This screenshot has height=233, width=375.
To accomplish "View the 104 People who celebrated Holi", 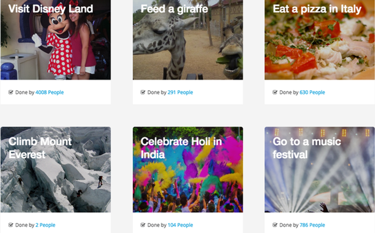I will [180, 225].
